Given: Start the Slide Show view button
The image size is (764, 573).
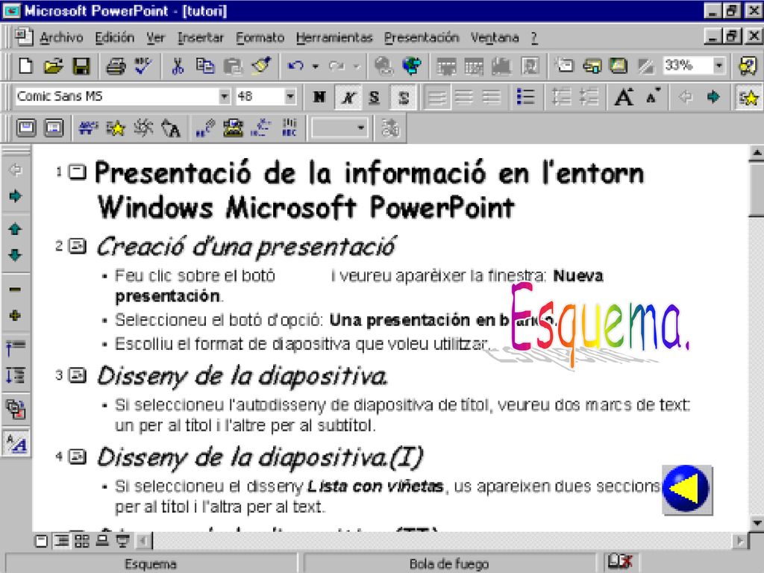Looking at the screenshot, I should coord(123,541).
